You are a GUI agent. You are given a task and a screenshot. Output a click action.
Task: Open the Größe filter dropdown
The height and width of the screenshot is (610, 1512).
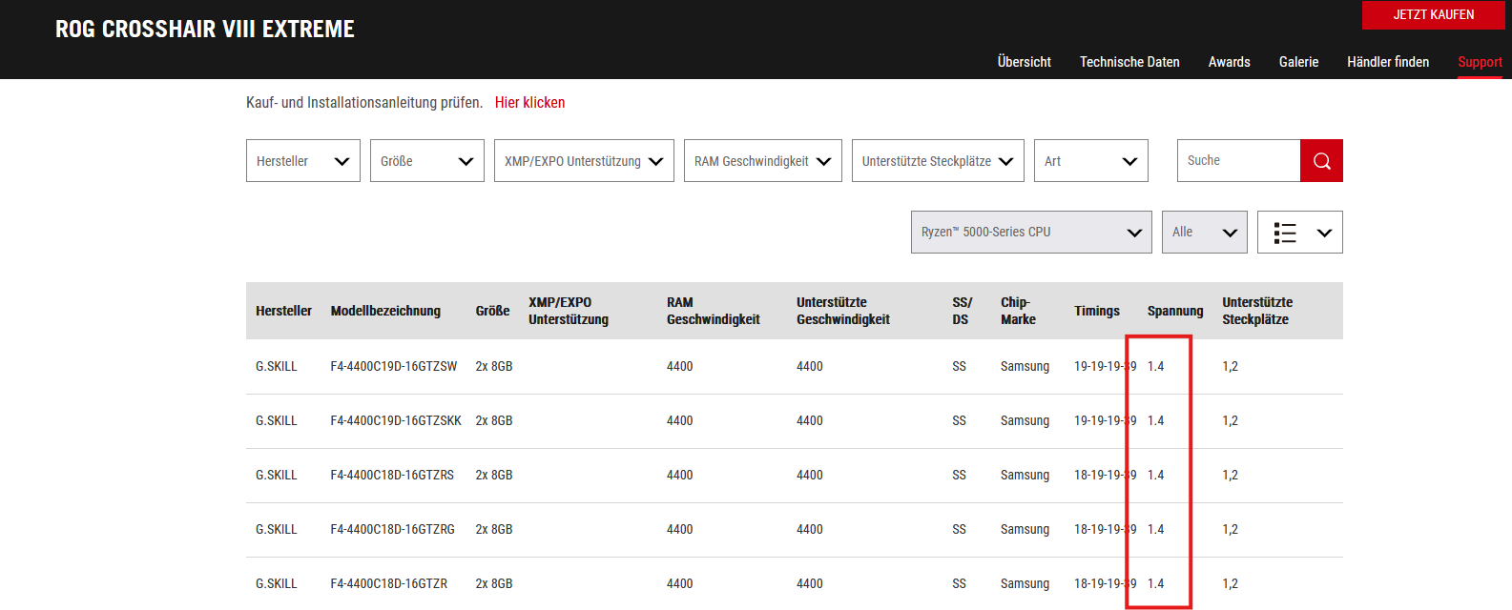click(427, 161)
